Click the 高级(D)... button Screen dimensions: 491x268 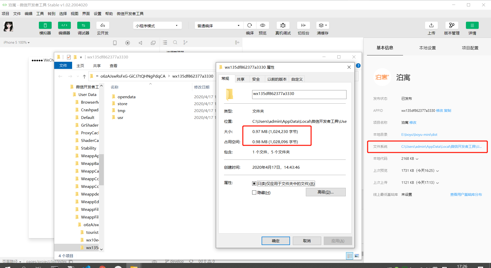(326, 192)
